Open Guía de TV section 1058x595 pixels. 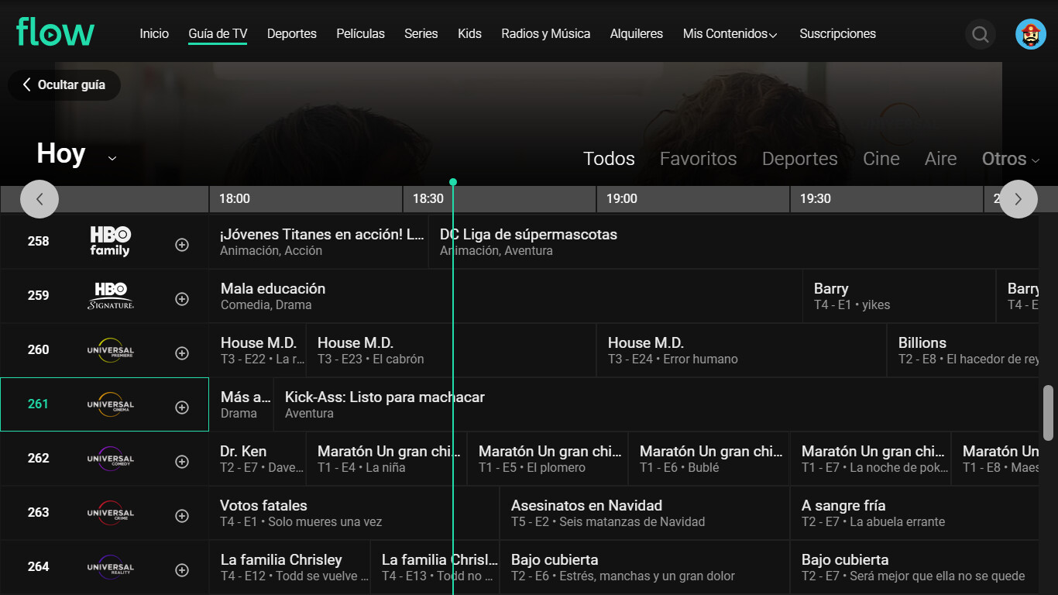(x=218, y=34)
